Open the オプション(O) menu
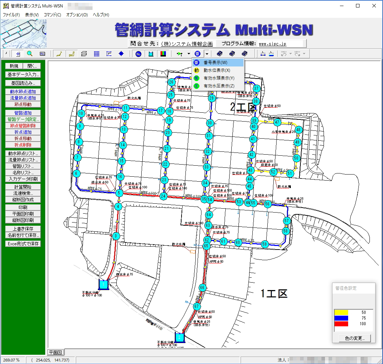This screenshot has width=383, height=364. [x=77, y=15]
